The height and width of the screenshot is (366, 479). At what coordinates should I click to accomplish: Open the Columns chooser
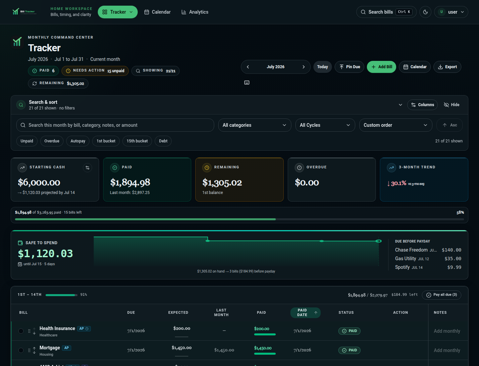[x=422, y=105]
